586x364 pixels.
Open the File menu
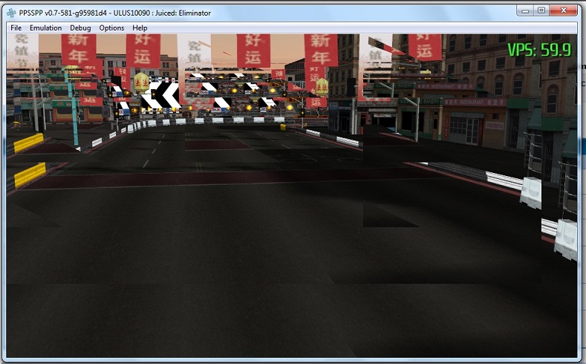point(16,27)
